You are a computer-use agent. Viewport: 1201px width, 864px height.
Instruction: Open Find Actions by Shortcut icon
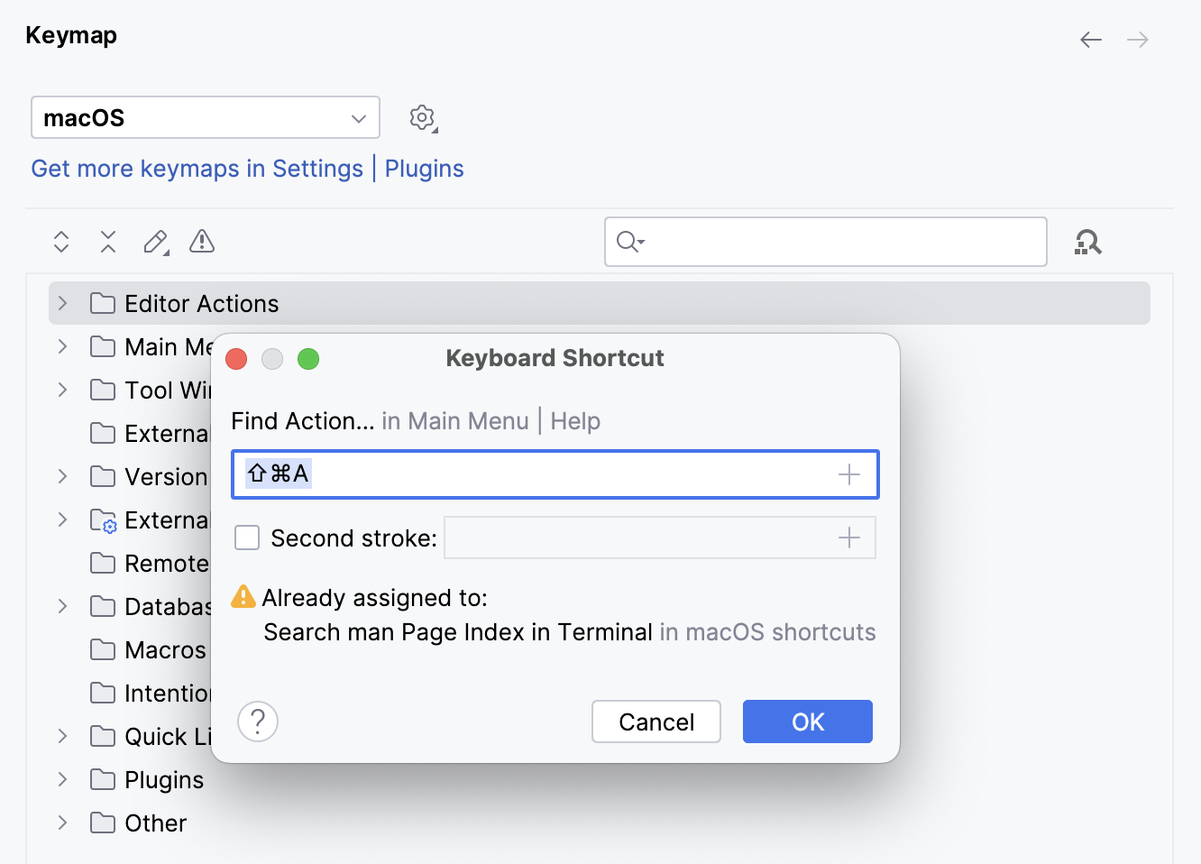[1088, 242]
